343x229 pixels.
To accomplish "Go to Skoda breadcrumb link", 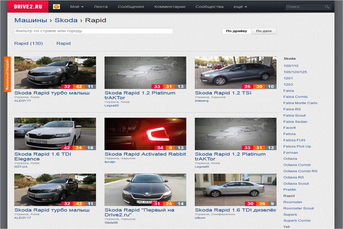I will (x=66, y=20).
